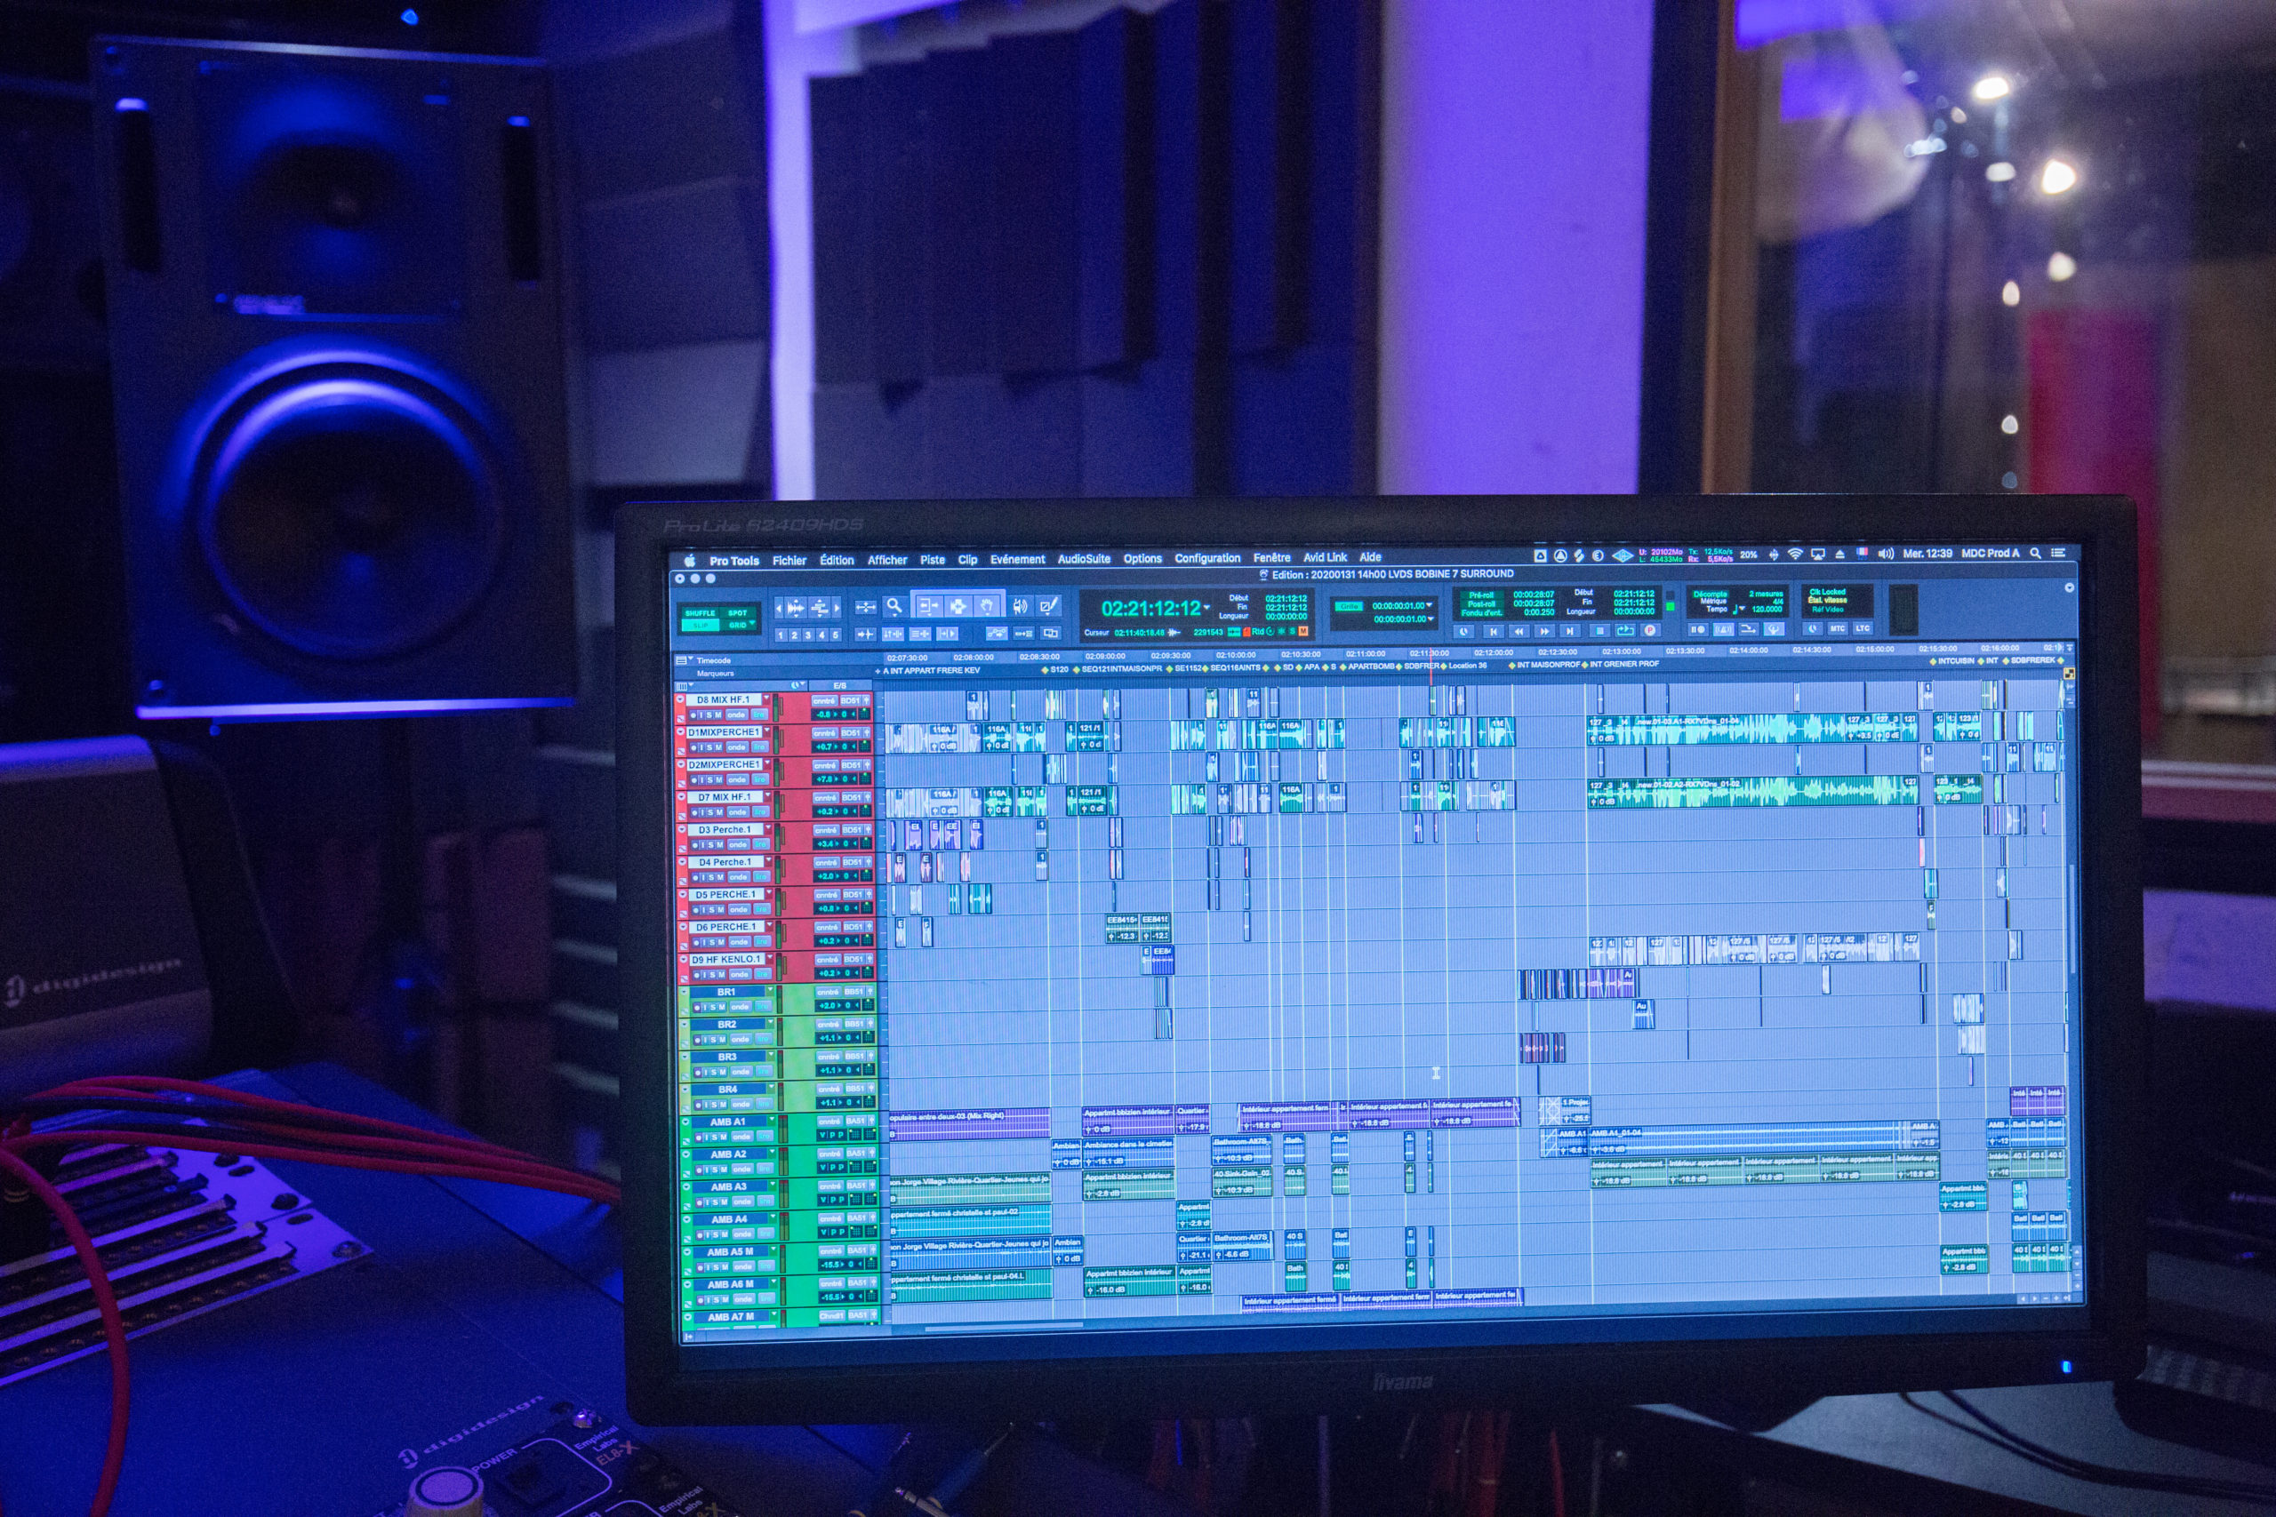Click the Stop transport button
2276x1517 pixels.
pos(1599,631)
